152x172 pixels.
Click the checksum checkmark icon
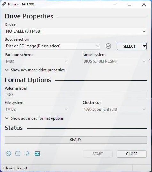pos(108,46)
